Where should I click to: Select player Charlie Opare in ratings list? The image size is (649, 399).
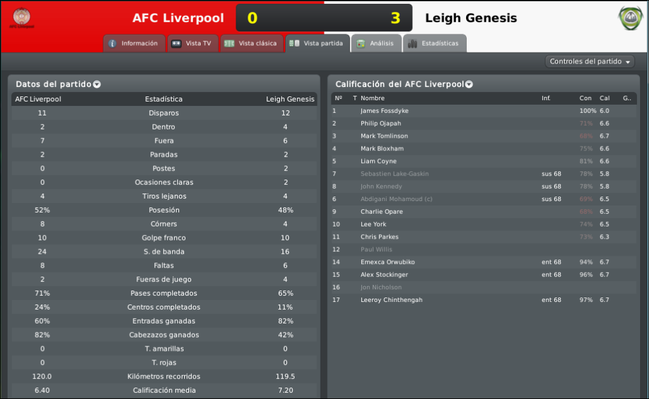coord(381,212)
